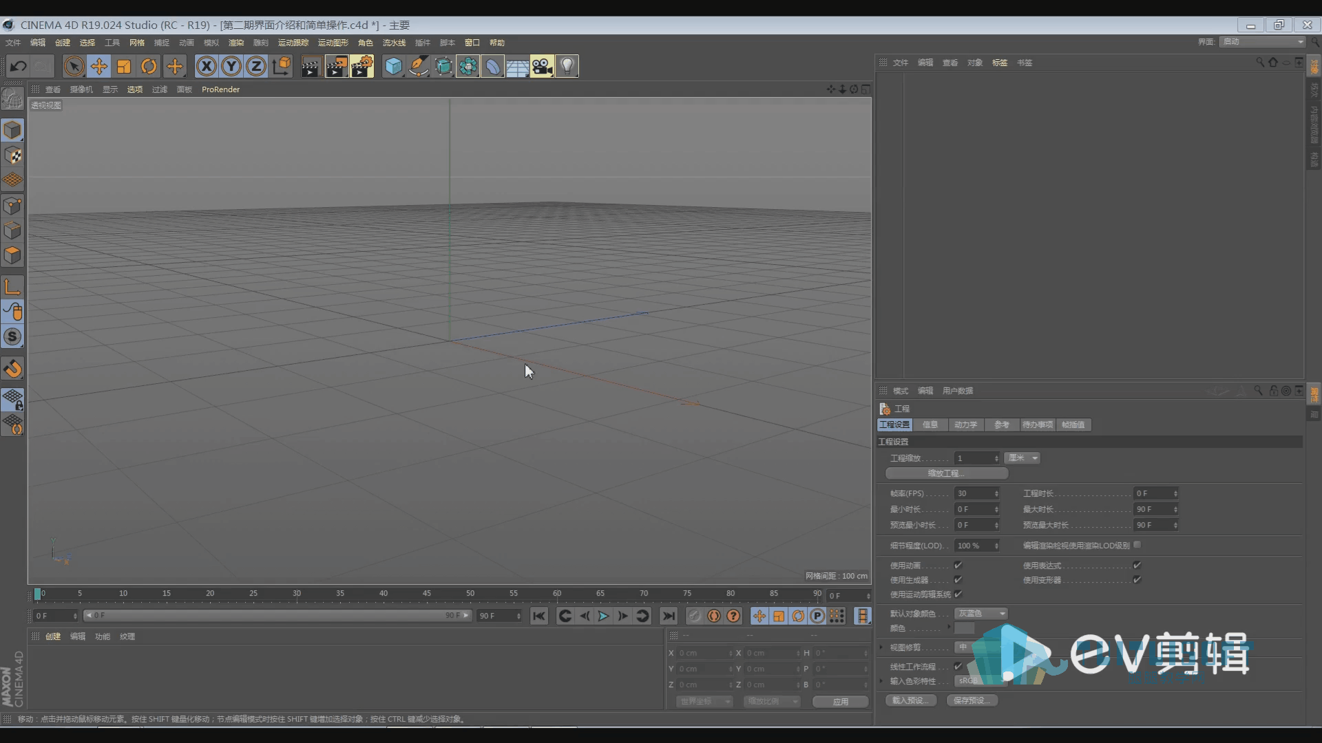
Task: Select the Rotate tool icon
Action: coord(149,67)
